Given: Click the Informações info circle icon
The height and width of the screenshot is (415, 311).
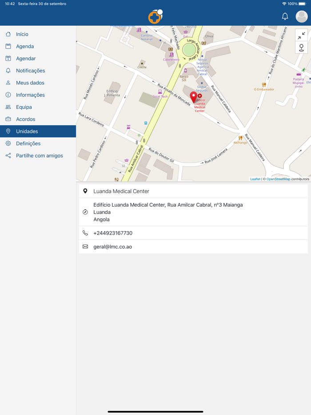Looking at the screenshot, I should 8,95.
